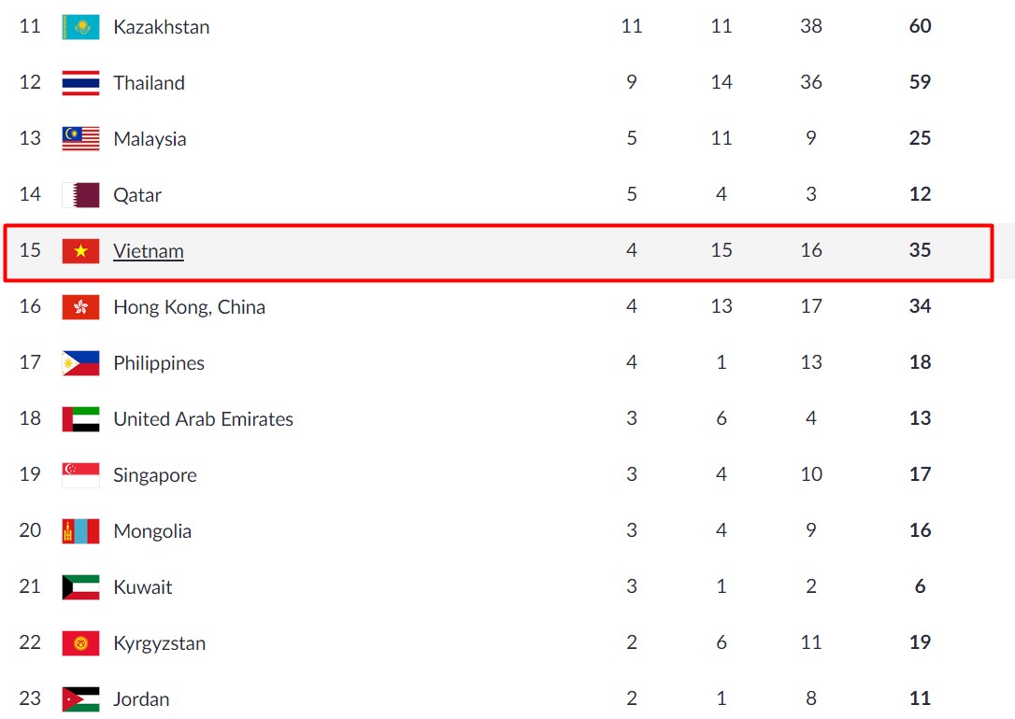Open the underlined Vietnam link
The width and height of the screenshot is (1015, 719).
[149, 251]
